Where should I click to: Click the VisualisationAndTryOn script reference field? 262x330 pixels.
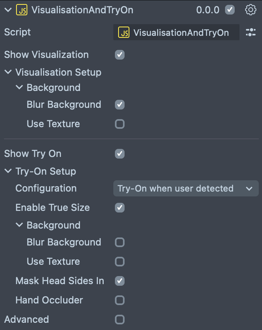tap(181, 33)
